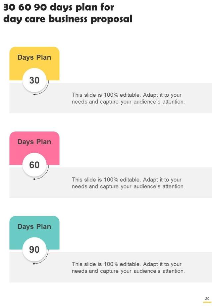Select the description text for the 60-day plan
Screen dimensions: 212x306
pos(128,183)
